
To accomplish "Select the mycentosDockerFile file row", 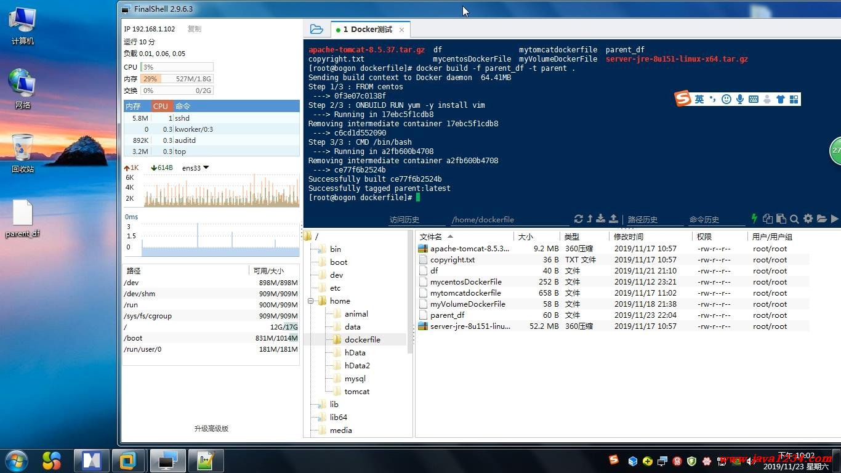I will (x=613, y=282).
